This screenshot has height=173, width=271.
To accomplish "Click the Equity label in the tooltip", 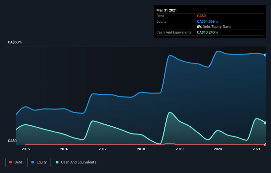I will pos(161,21).
